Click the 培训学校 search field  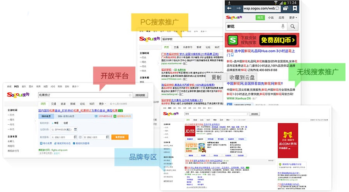point(193,39)
